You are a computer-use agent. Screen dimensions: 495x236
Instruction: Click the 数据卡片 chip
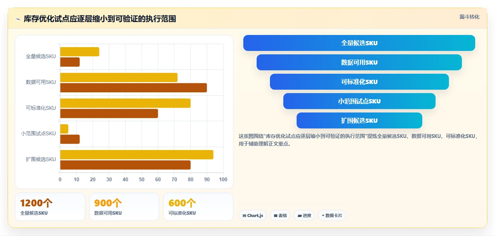pos(332,215)
